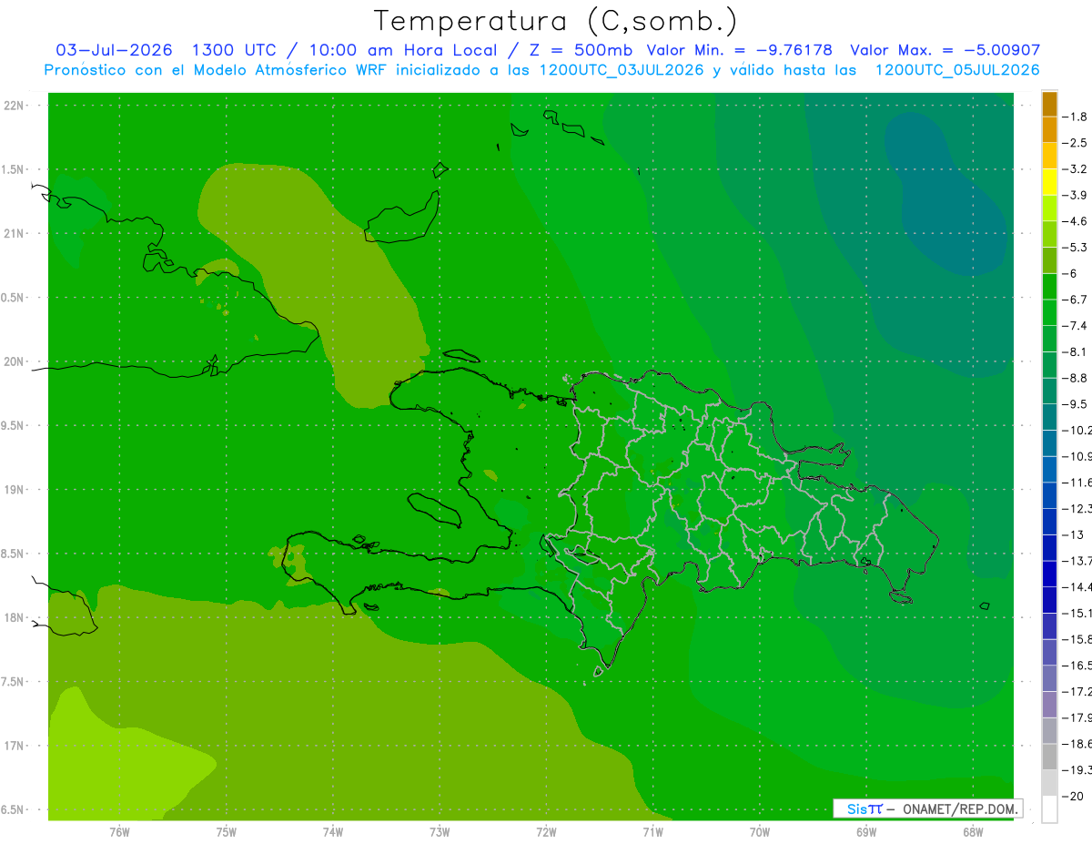Click '1200UTC_05JUL2026' valid-until time text
The height and width of the screenshot is (844, 1092).
coord(957,70)
